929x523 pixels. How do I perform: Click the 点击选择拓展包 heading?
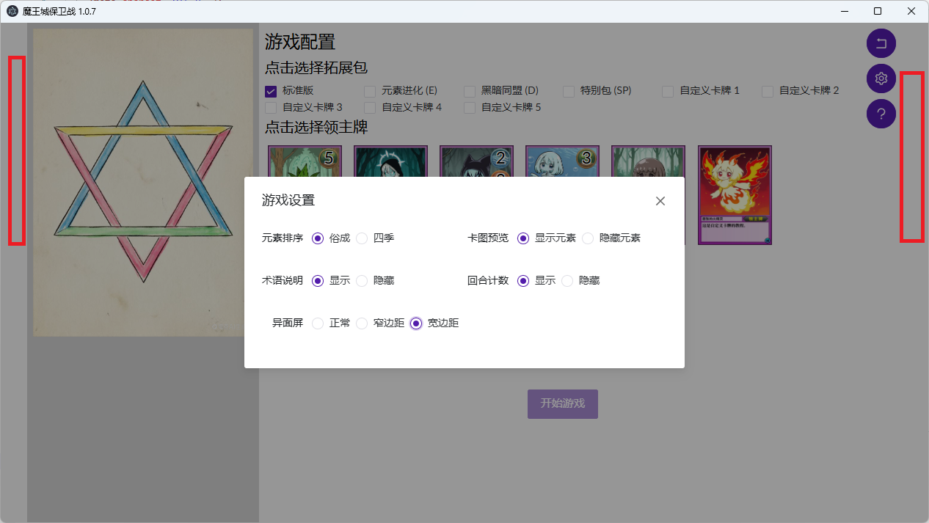[316, 68]
